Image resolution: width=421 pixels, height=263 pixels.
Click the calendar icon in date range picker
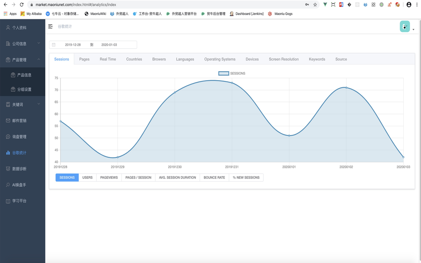54,45
